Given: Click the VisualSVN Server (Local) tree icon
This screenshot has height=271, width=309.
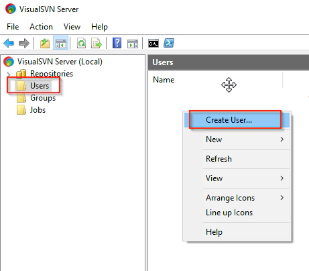Looking at the screenshot, I should click(9, 62).
